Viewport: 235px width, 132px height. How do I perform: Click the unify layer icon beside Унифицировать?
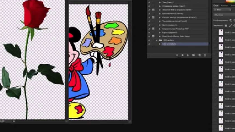click(231, 20)
